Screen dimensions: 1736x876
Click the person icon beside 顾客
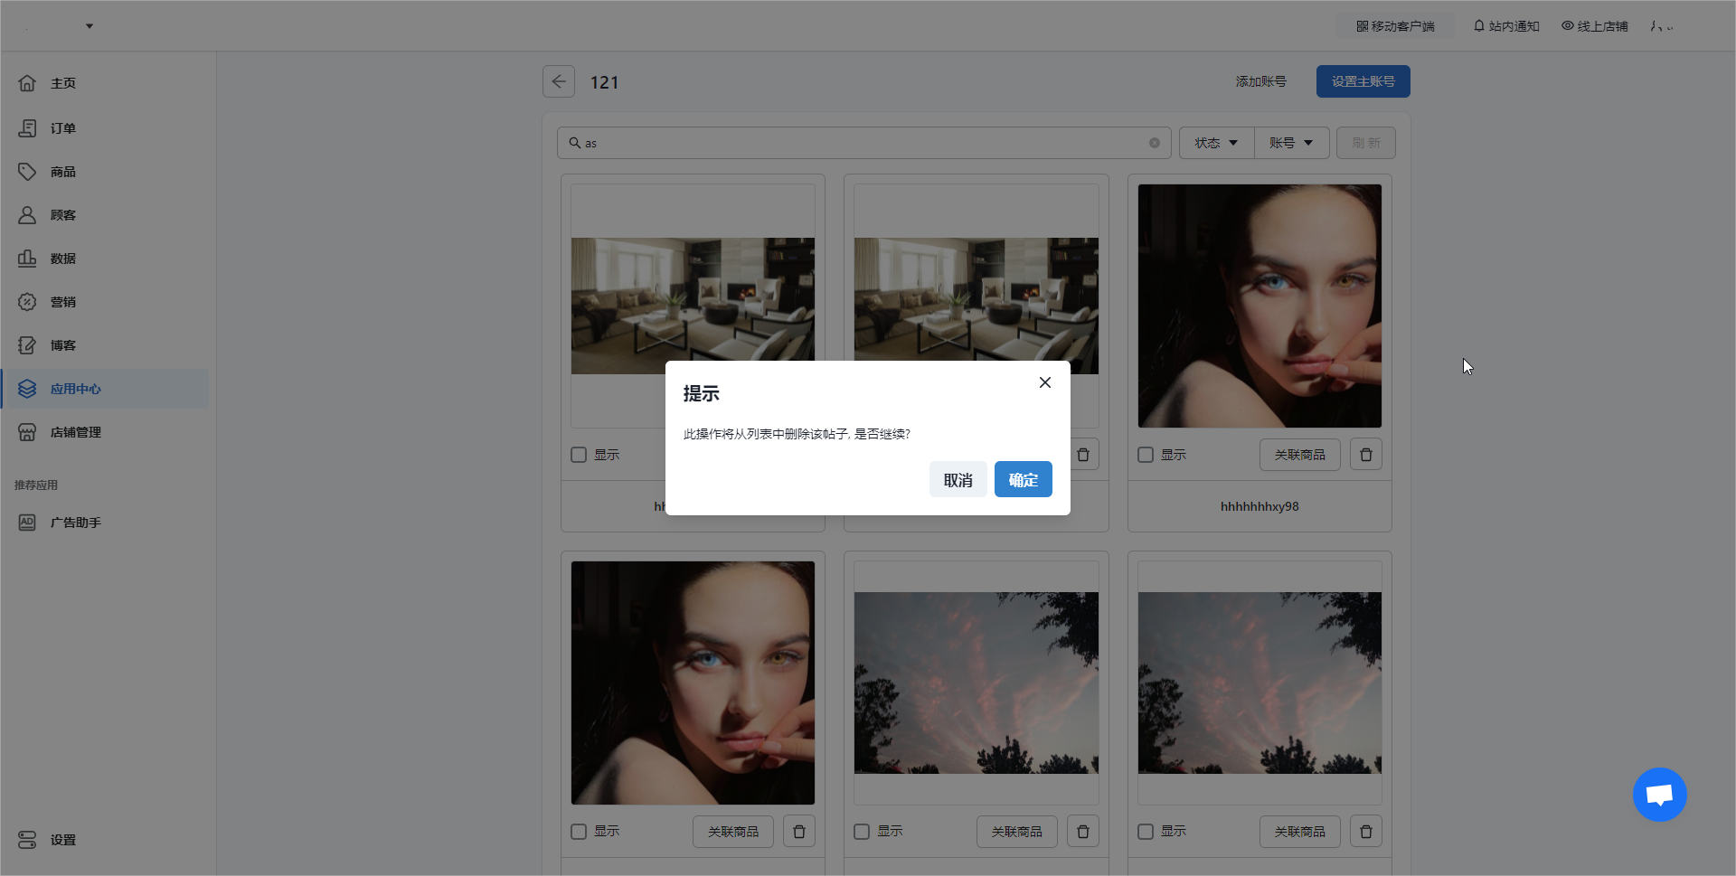coord(27,215)
